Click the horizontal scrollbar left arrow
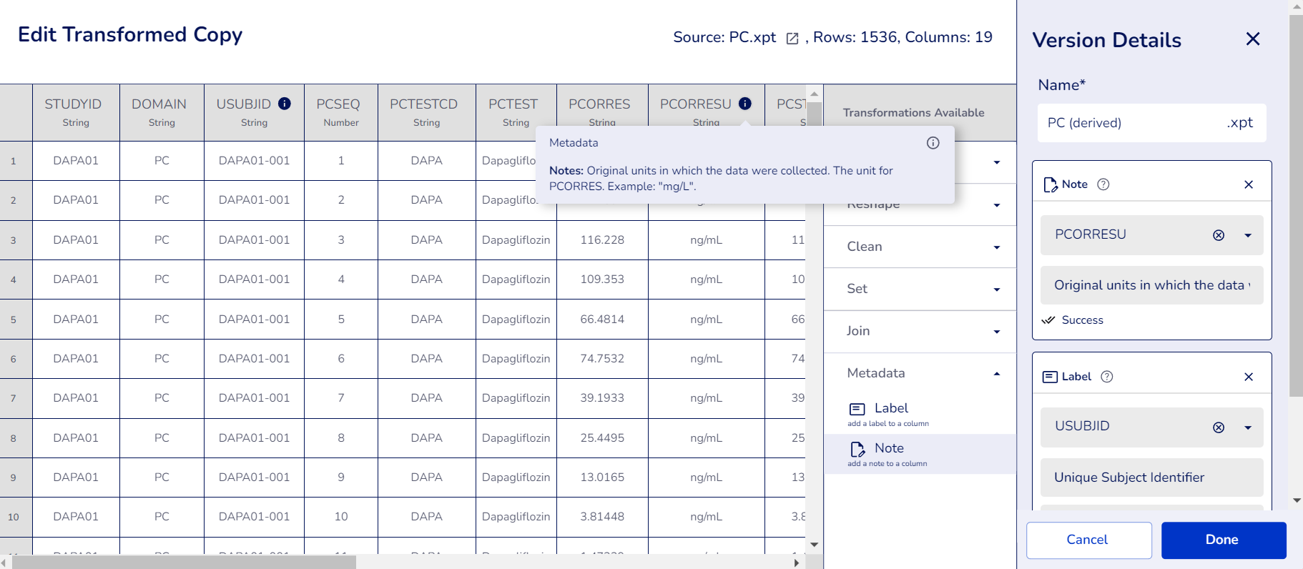Screen dimensions: 1303x569 coord(5,563)
